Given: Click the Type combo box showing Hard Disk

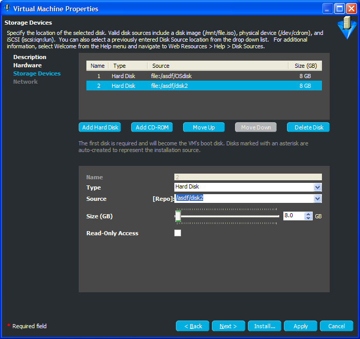Looking at the screenshot, I should coord(248,187).
